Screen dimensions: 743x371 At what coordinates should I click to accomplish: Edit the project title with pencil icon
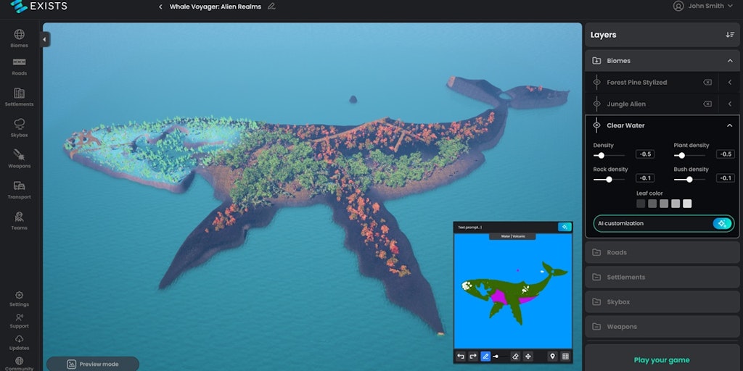(271, 7)
